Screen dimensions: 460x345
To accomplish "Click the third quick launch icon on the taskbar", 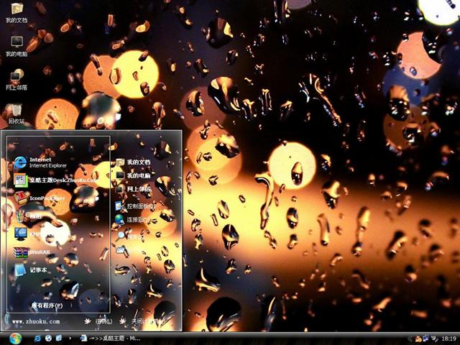I will (59, 339).
